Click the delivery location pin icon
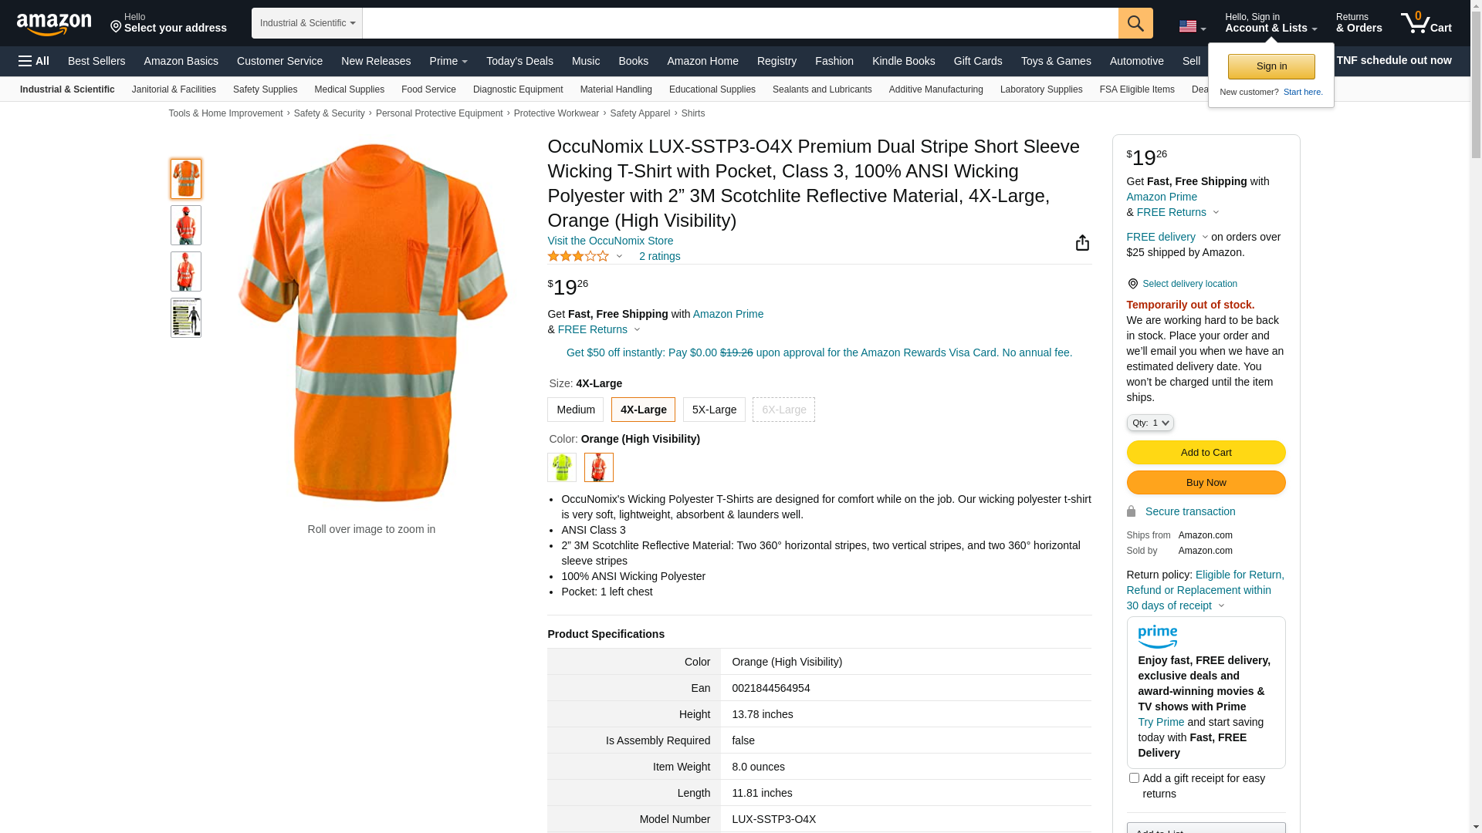The height and width of the screenshot is (833, 1482). 1132,284
